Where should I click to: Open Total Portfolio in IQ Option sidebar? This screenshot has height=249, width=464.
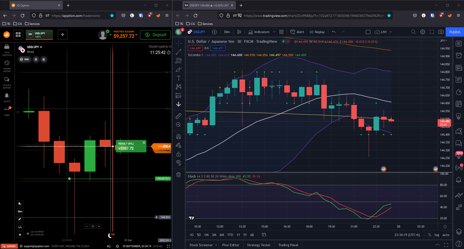[x=7, y=50]
